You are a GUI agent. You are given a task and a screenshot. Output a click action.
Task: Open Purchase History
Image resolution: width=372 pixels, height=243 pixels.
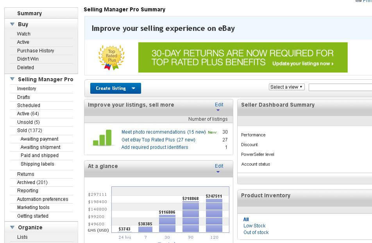36,50
